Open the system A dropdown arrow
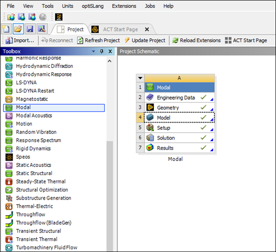Image resolution: width=276 pixels, height=252 pixels. [x=140, y=78]
